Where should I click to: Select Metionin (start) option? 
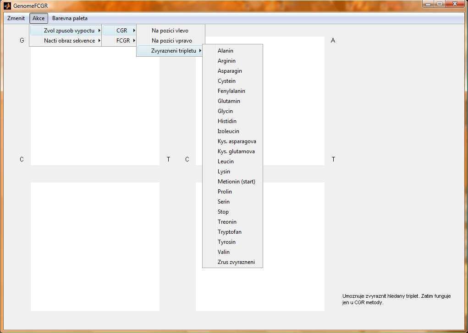point(232,182)
